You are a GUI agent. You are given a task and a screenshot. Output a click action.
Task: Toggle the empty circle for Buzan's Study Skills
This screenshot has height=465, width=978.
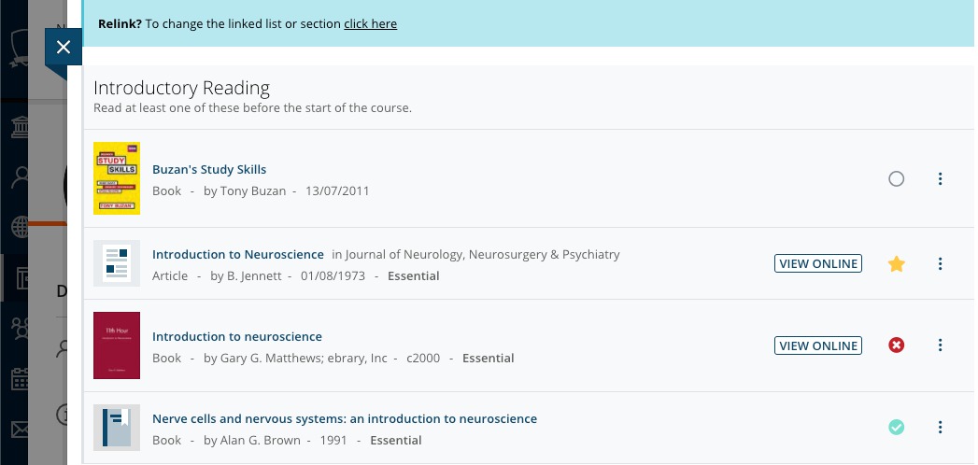(897, 178)
